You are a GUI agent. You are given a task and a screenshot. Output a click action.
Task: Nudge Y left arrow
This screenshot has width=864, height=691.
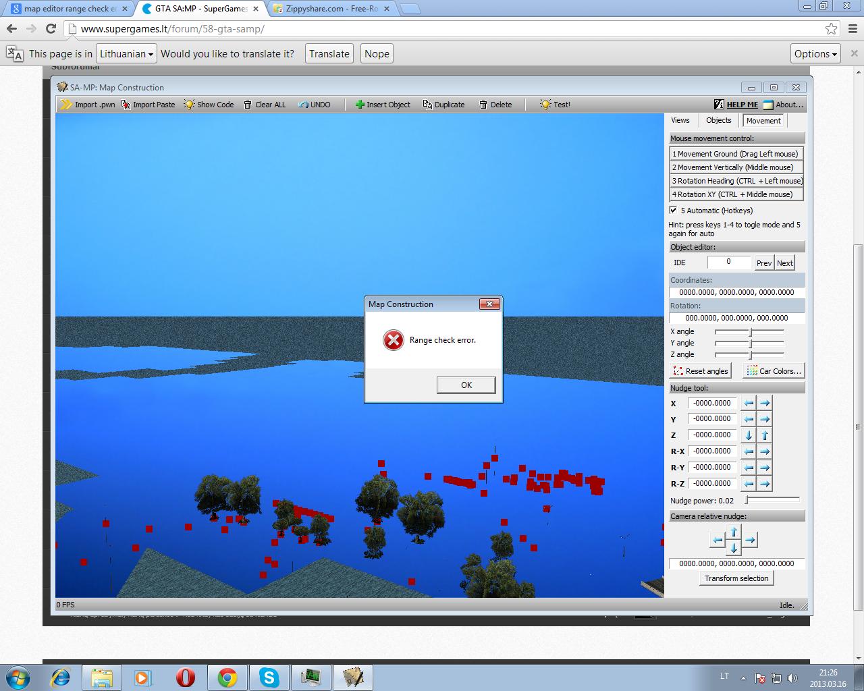coord(749,419)
